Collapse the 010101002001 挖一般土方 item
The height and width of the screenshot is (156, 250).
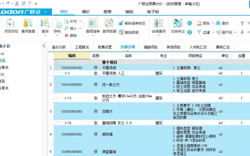59,84
